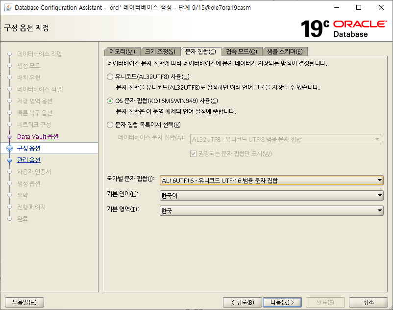Click the 저장 영역 옵션 step label
Image resolution: width=393 pixels, height=310 pixels.
coord(35,101)
